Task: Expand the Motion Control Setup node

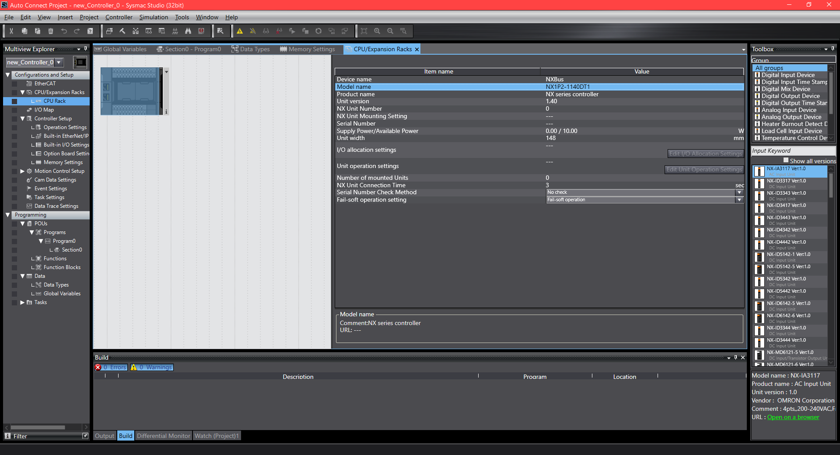Action: click(x=22, y=171)
